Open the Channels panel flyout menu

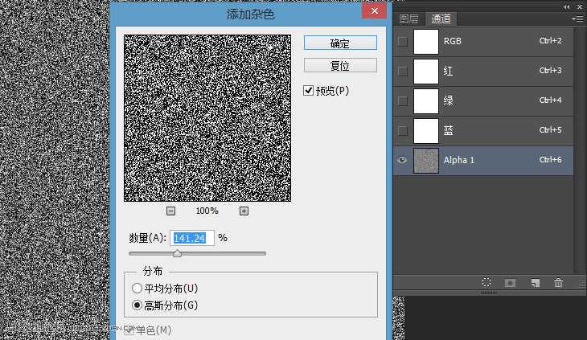[x=577, y=18]
